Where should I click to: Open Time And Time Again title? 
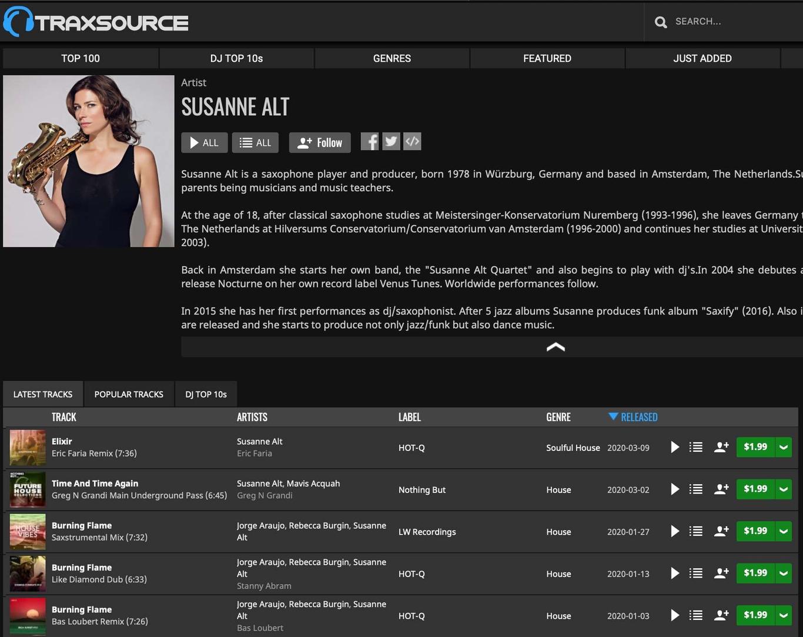pyautogui.click(x=95, y=483)
